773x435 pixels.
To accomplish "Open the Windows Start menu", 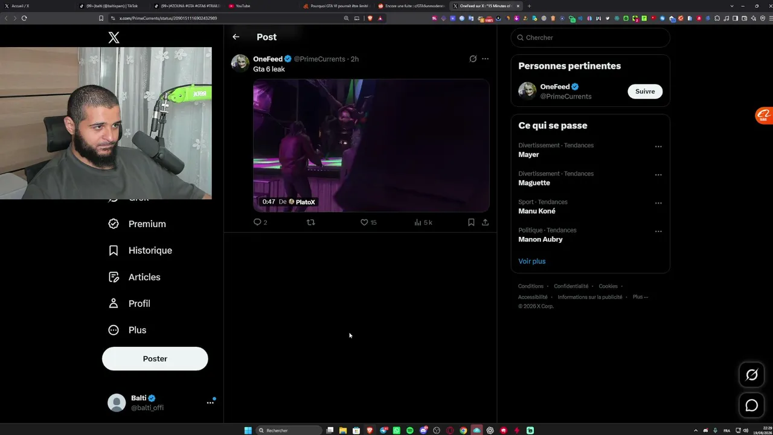I will pos(248,430).
